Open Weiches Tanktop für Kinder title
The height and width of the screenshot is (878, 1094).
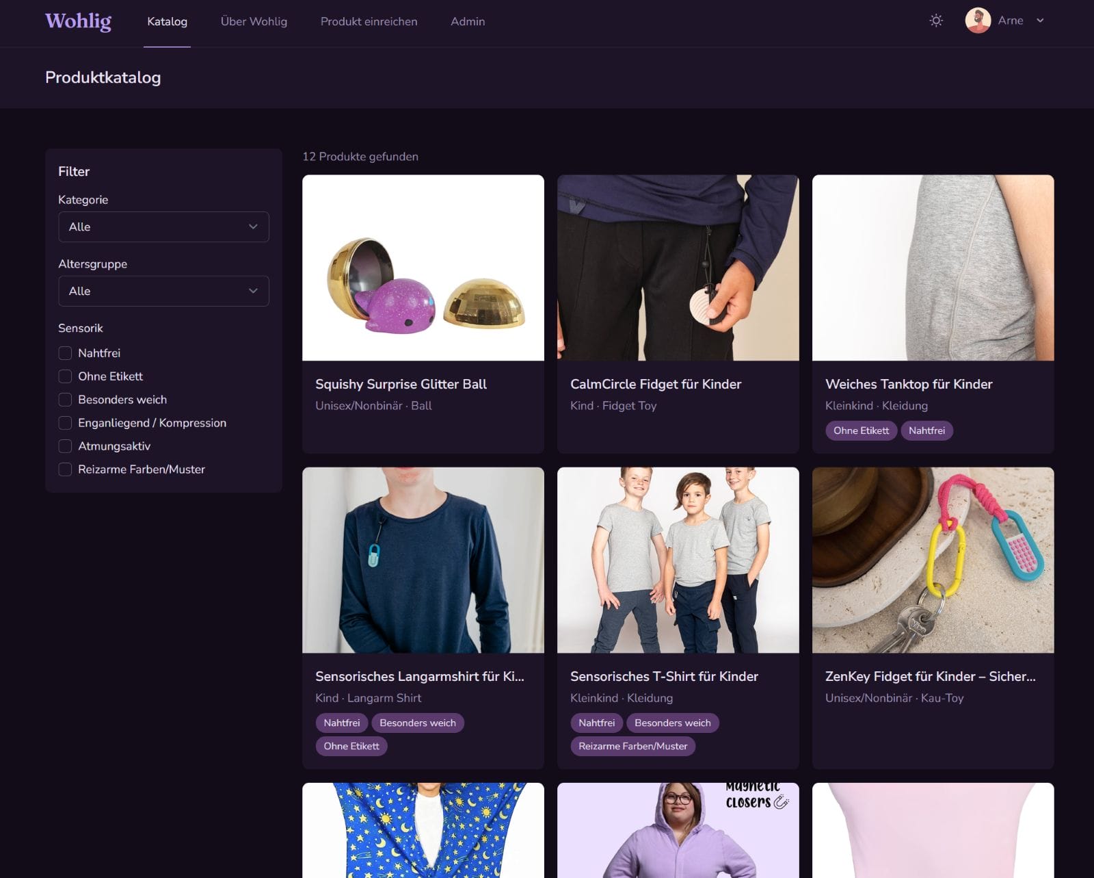pyautogui.click(x=909, y=384)
